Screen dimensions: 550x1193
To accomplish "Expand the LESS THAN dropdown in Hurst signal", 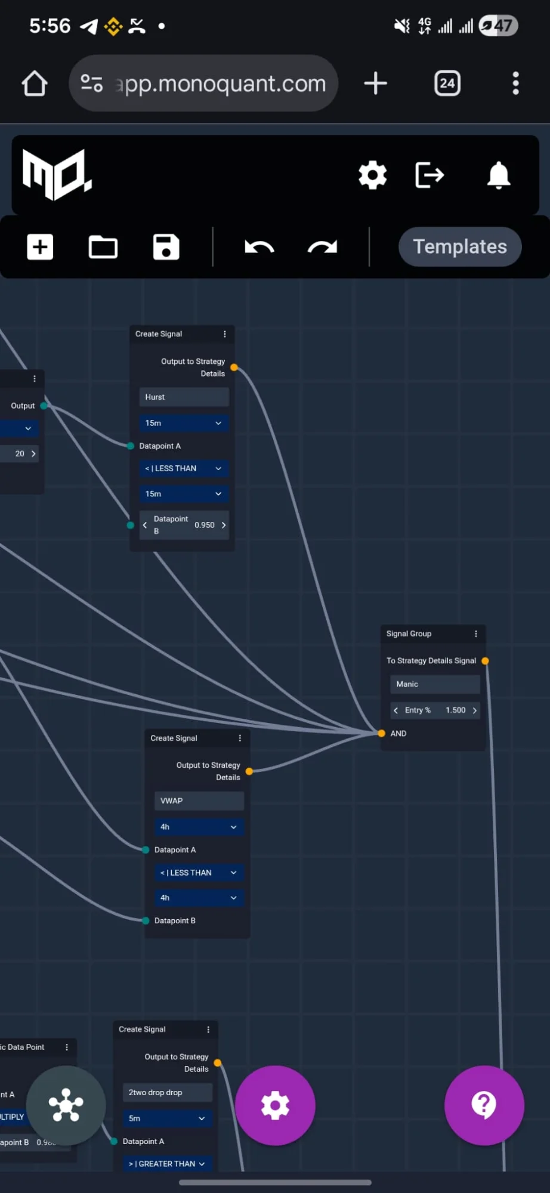I will [x=184, y=469].
